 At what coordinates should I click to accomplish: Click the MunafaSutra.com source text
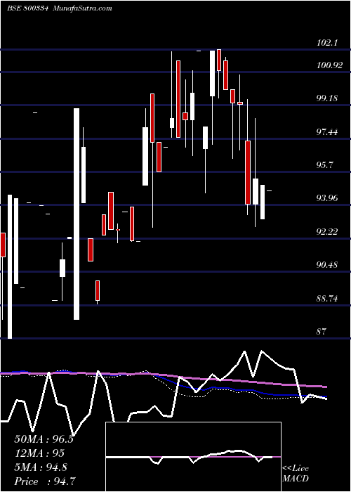(82, 8)
